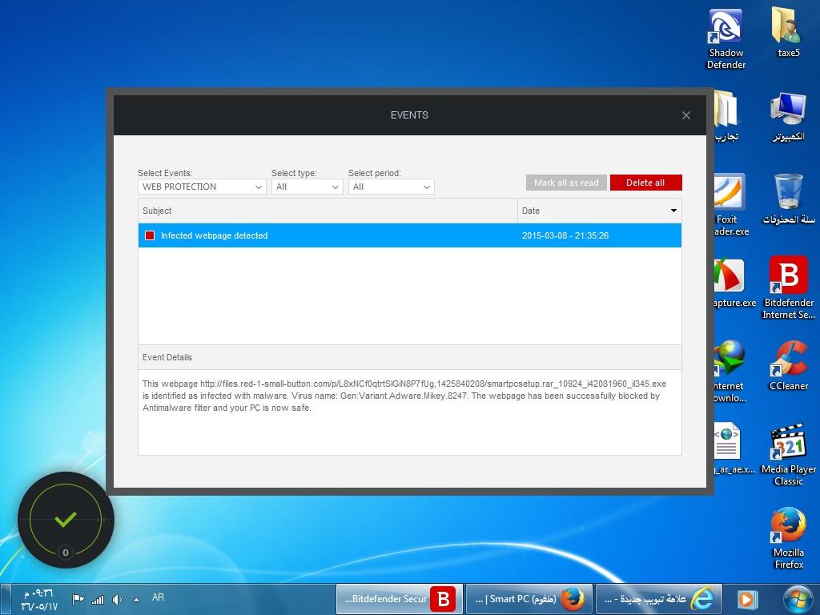Viewport: 820px width, 615px height.
Task: Open the Shadow Defender desktop shortcut
Action: [726, 38]
